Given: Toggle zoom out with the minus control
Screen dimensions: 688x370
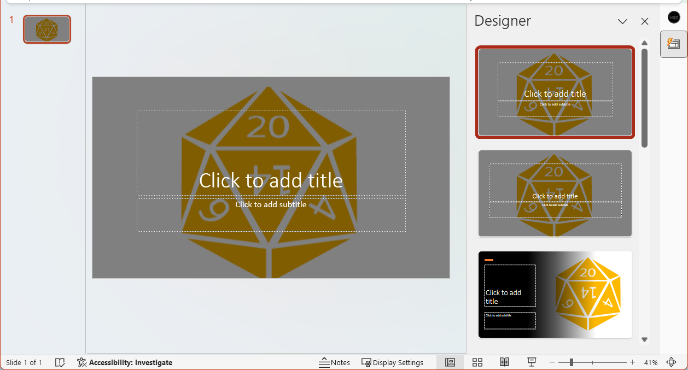Looking at the screenshot, I should [552, 362].
